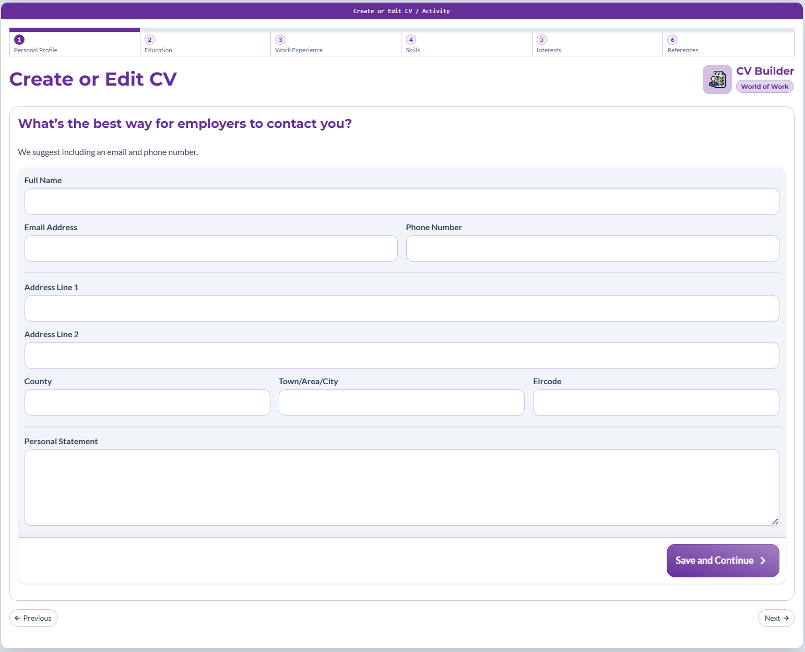Click the CV Builder clipboard icon
Screen dimensions: 805x652
pos(717,79)
